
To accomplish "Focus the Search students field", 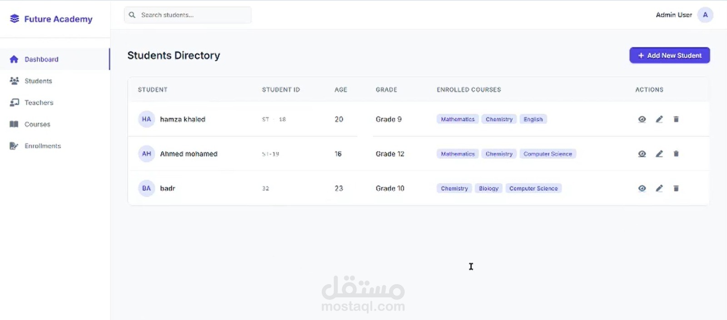I will click(x=188, y=15).
